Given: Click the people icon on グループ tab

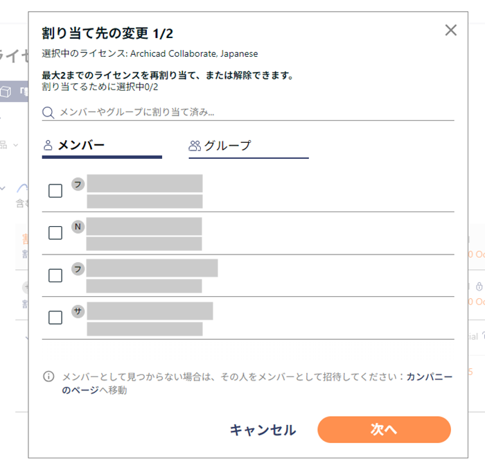Looking at the screenshot, I should [195, 146].
